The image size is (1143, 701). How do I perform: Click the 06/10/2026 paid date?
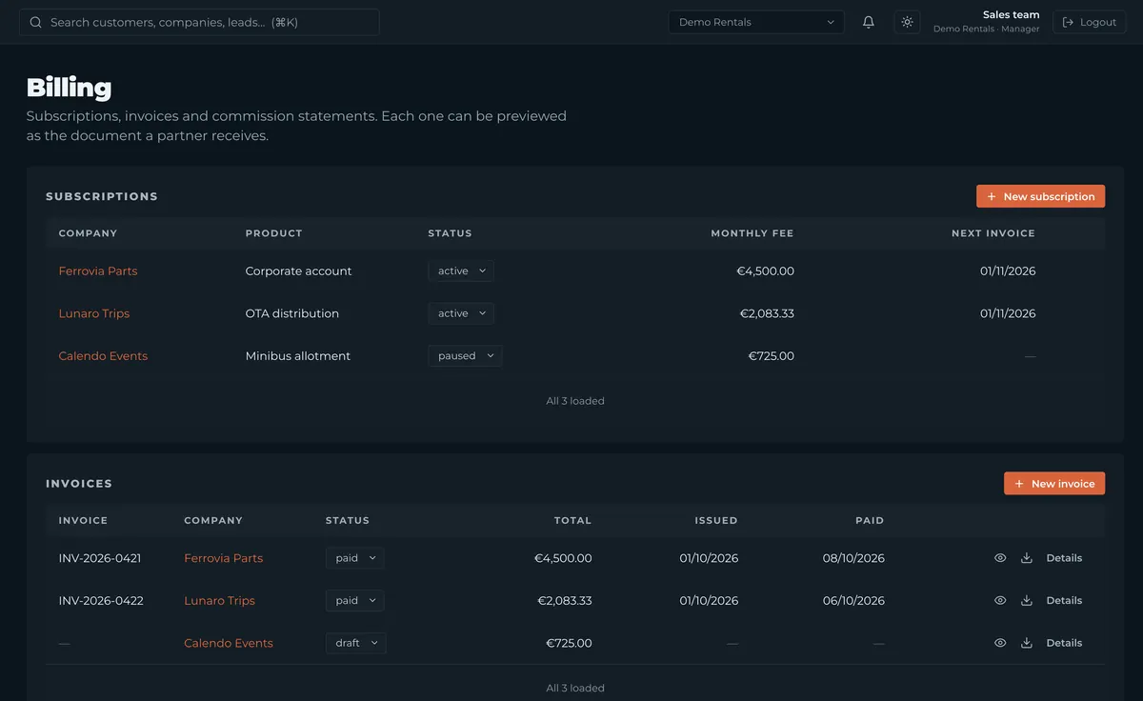click(x=853, y=601)
